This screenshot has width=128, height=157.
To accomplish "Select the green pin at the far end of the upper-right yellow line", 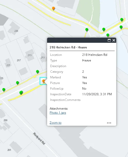I will click(x=122, y=20).
